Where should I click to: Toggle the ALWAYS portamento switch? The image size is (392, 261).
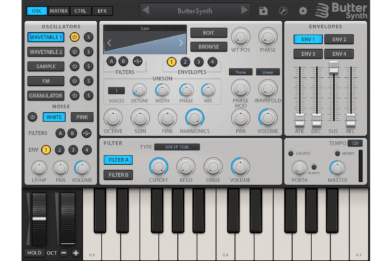(x=314, y=167)
